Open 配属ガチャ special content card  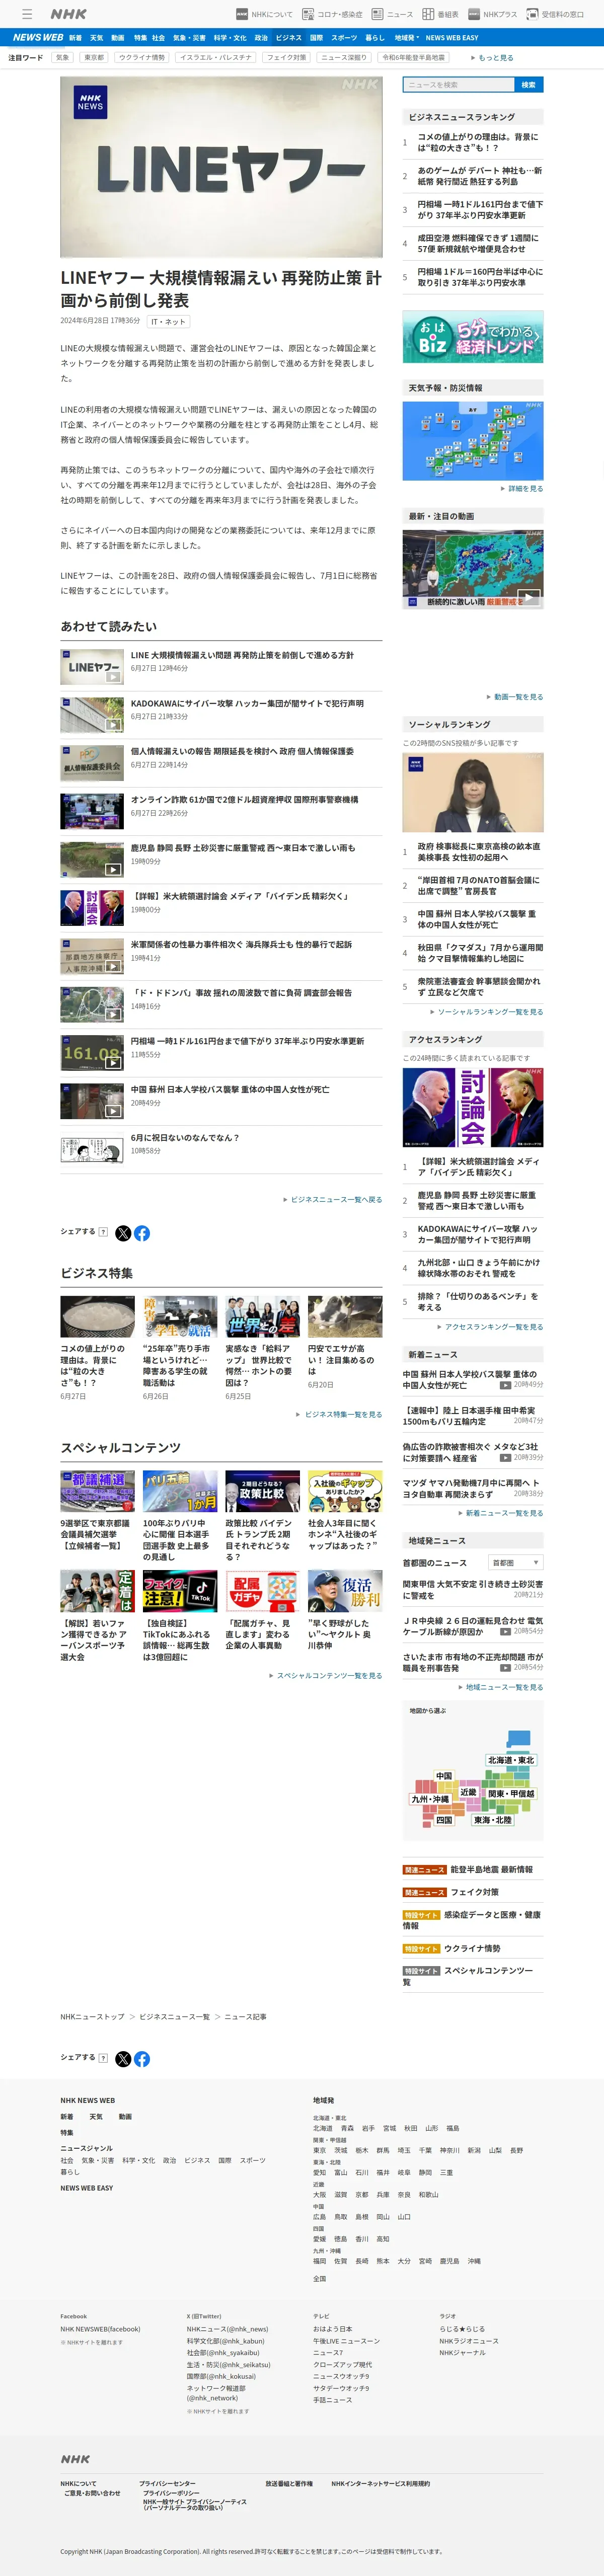pos(262,1610)
